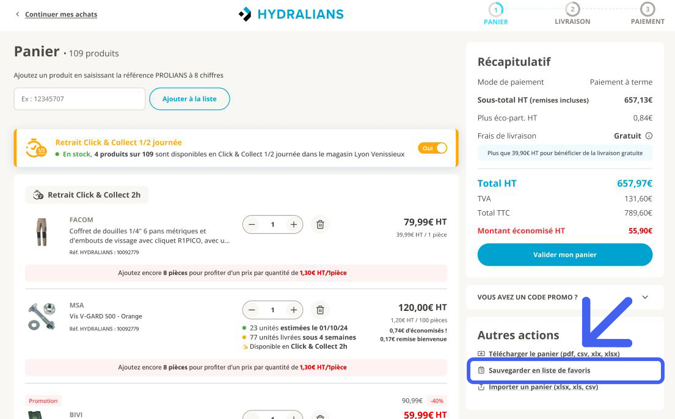675x419 pixels.
Task: Click Sauvegarder en liste de favoris
Action: point(539,370)
